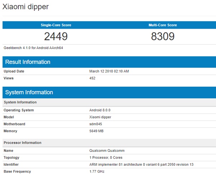Click the multi-core score value 8309
The image size is (216, 178).
(163, 36)
